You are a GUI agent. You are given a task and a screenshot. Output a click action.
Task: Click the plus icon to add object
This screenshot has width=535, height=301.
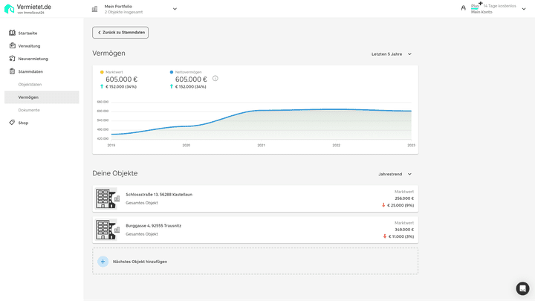103,262
